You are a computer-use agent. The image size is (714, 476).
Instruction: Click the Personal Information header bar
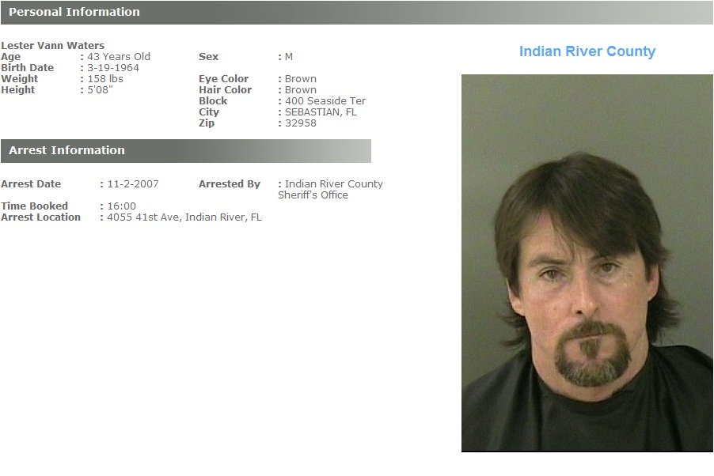(x=356, y=13)
